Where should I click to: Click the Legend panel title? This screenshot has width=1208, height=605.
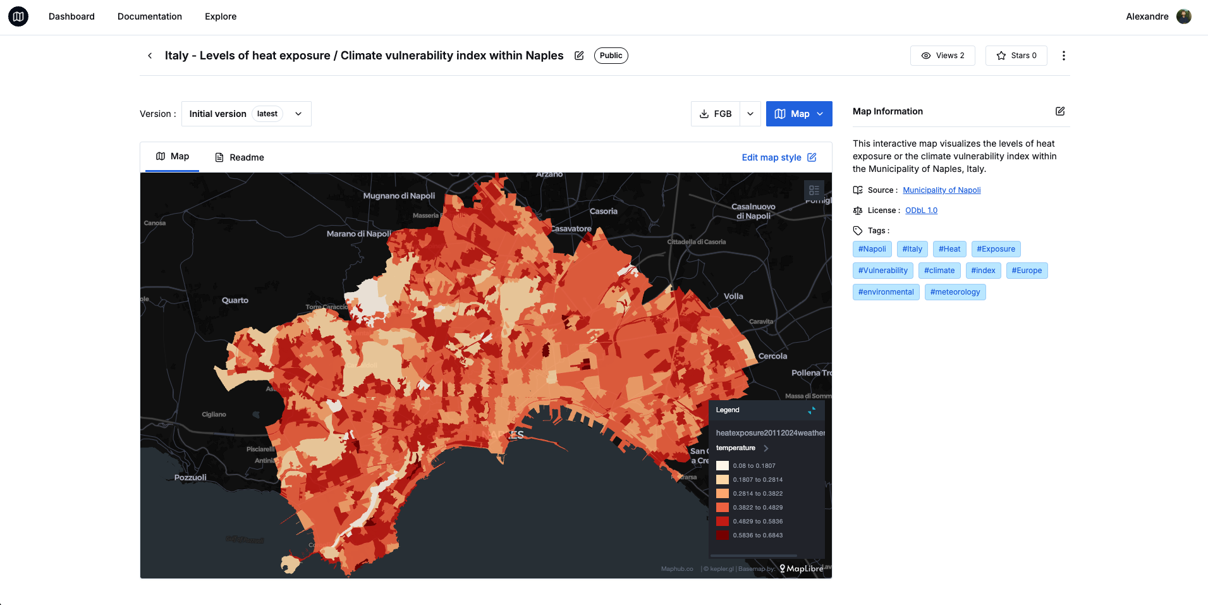(x=728, y=410)
